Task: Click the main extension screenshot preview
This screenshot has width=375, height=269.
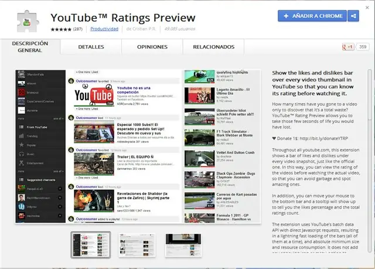Action: [x=138, y=147]
